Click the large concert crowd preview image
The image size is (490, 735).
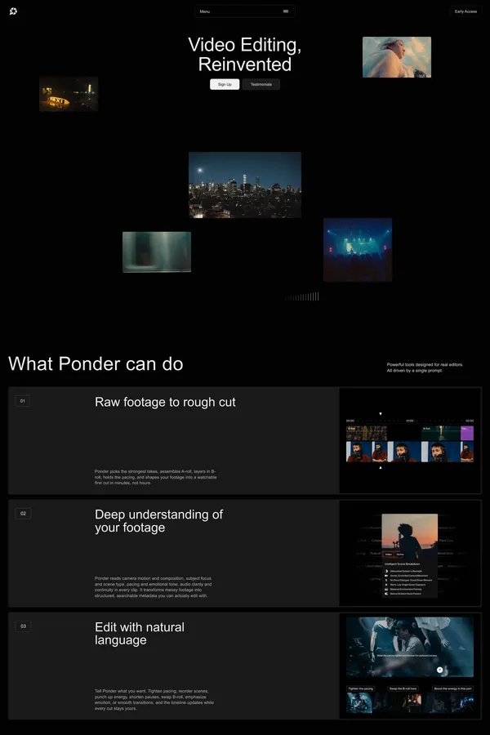click(x=410, y=647)
